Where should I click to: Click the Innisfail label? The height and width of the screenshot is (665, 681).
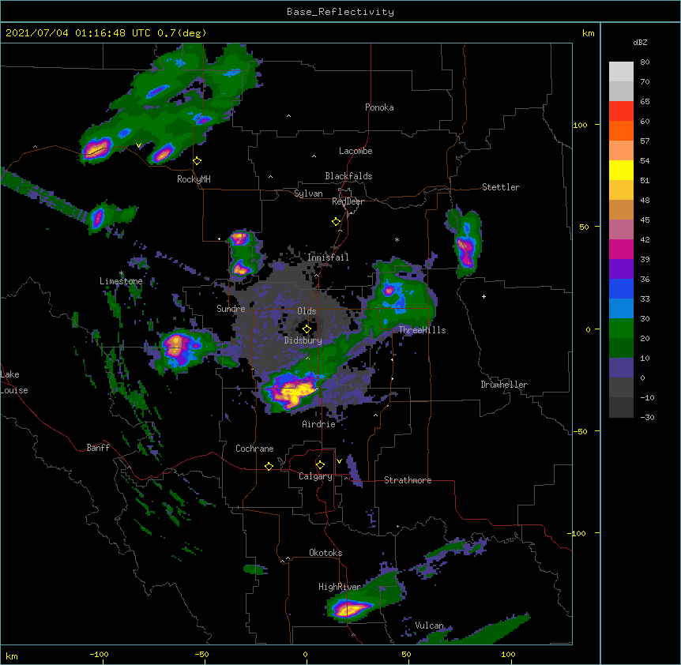[x=328, y=257]
